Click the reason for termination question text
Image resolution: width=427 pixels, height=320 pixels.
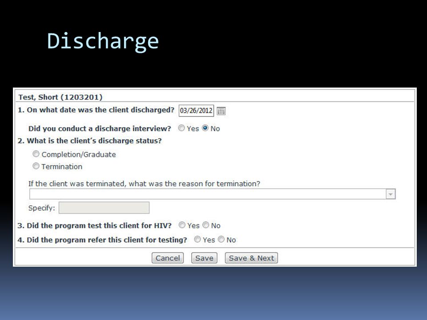144,184
